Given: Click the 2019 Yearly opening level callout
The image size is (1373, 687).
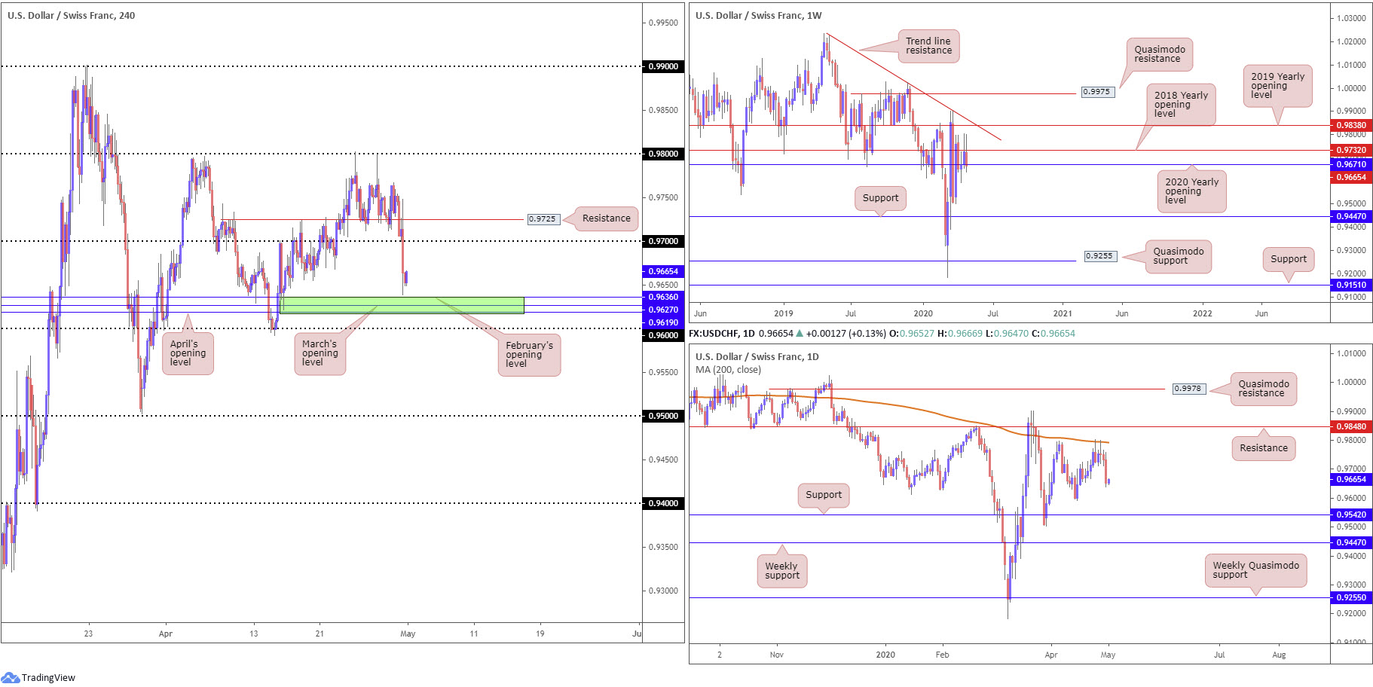Looking at the screenshot, I should point(1277,86).
